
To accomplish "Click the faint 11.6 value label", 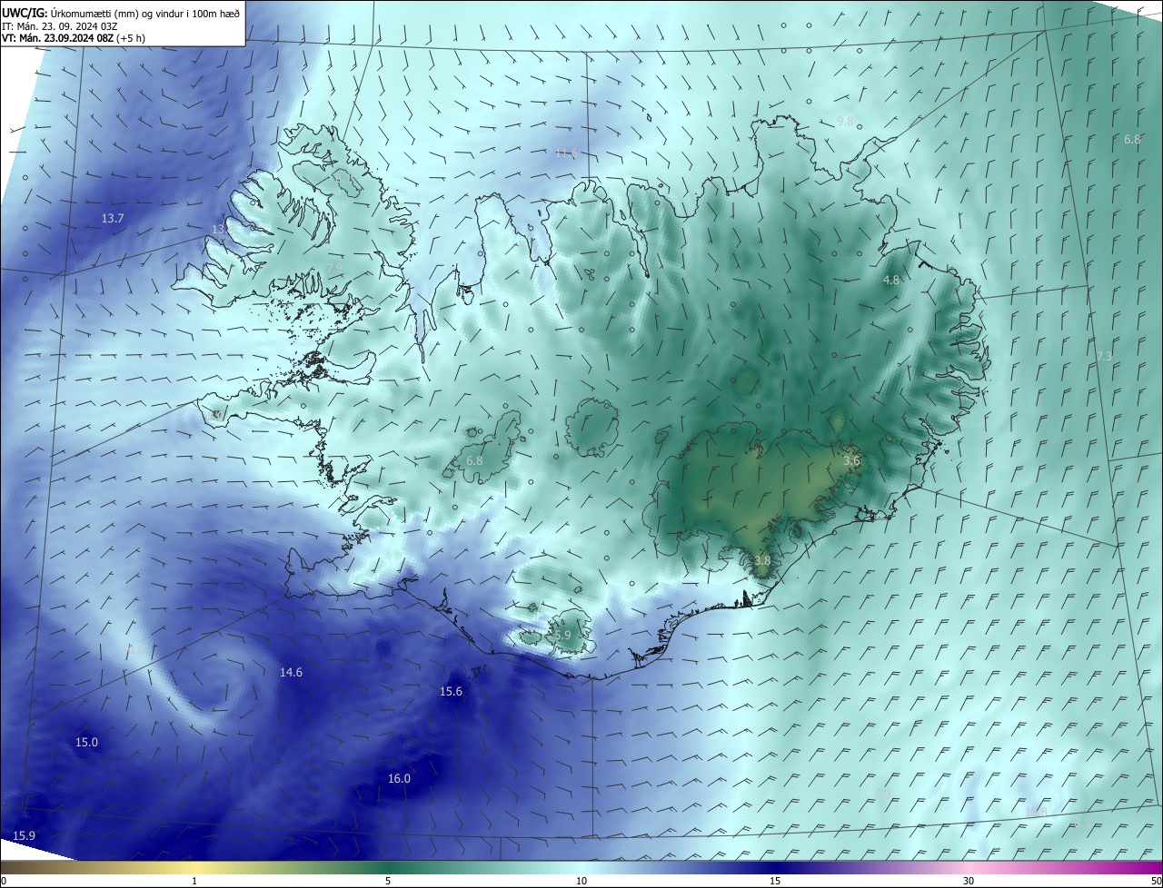I will (x=566, y=153).
